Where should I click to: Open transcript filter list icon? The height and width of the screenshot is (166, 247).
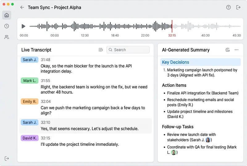pos(101,50)
